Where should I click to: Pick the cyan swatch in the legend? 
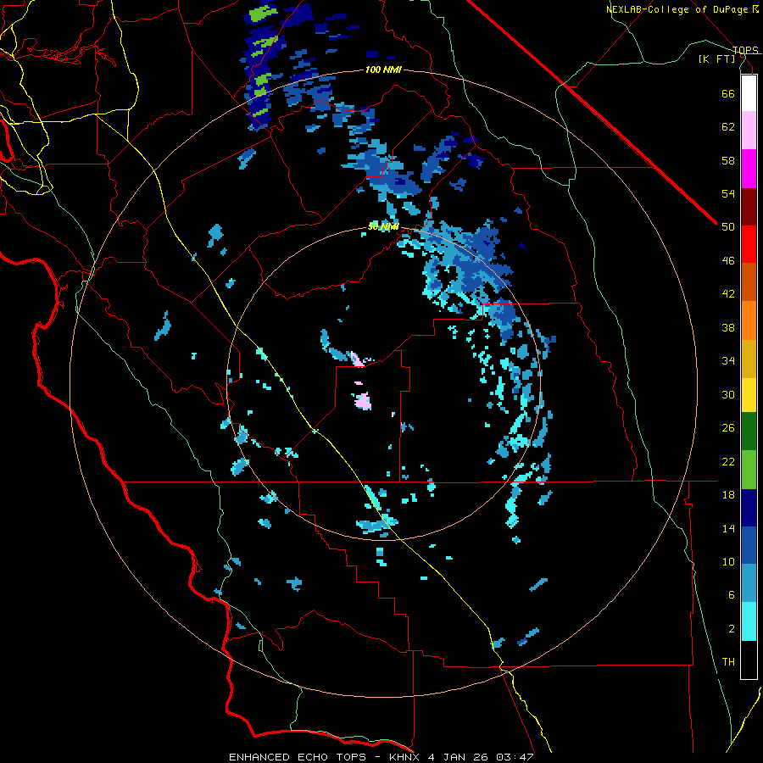coord(749,621)
